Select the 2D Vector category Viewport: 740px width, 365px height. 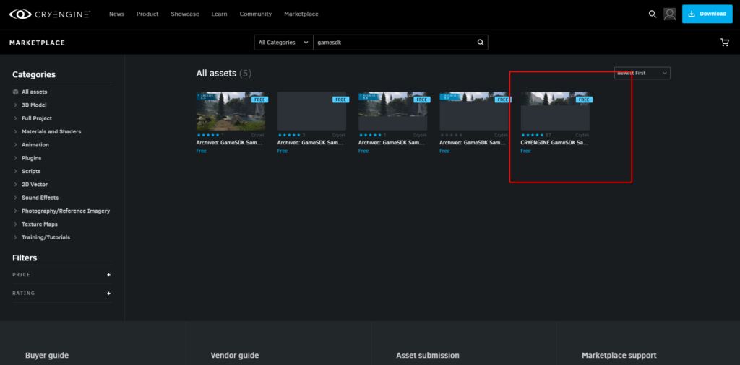[35, 184]
